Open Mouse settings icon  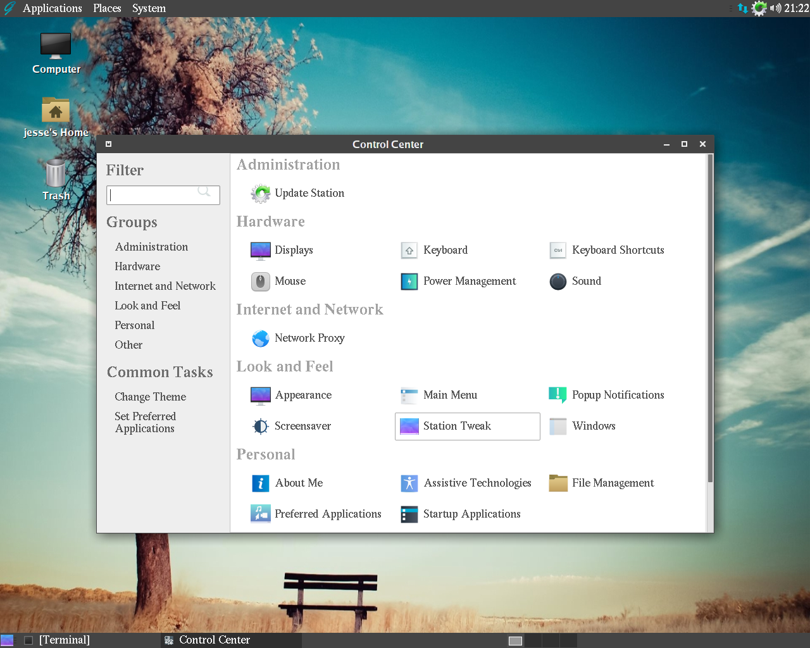(x=260, y=281)
